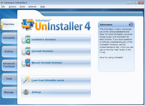Click the Settings gear icon
Viewport: 145px width, 106px height.
coord(26,92)
